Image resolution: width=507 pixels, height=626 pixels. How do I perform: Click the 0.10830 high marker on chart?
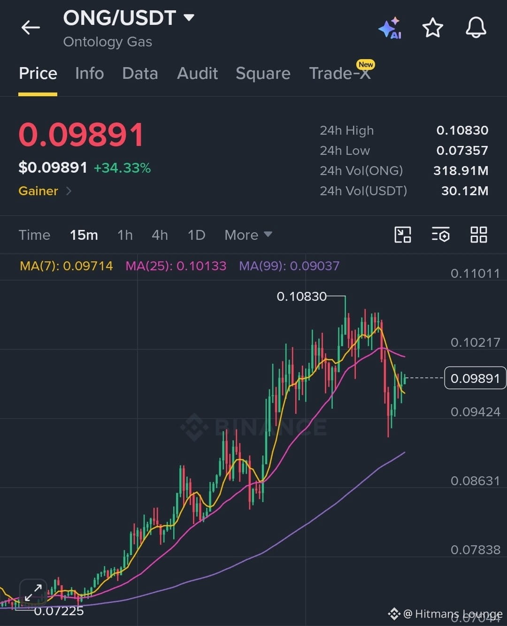pos(301,297)
